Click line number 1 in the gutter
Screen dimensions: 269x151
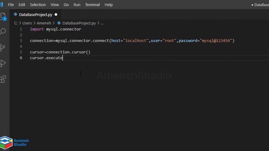[21, 29]
